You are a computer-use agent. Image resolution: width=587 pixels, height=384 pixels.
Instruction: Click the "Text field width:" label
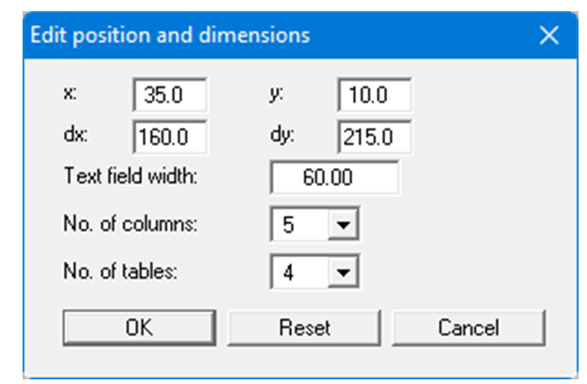coord(131,177)
